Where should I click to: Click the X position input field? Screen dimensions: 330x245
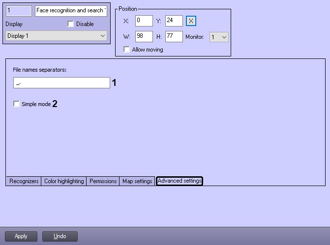144,21
